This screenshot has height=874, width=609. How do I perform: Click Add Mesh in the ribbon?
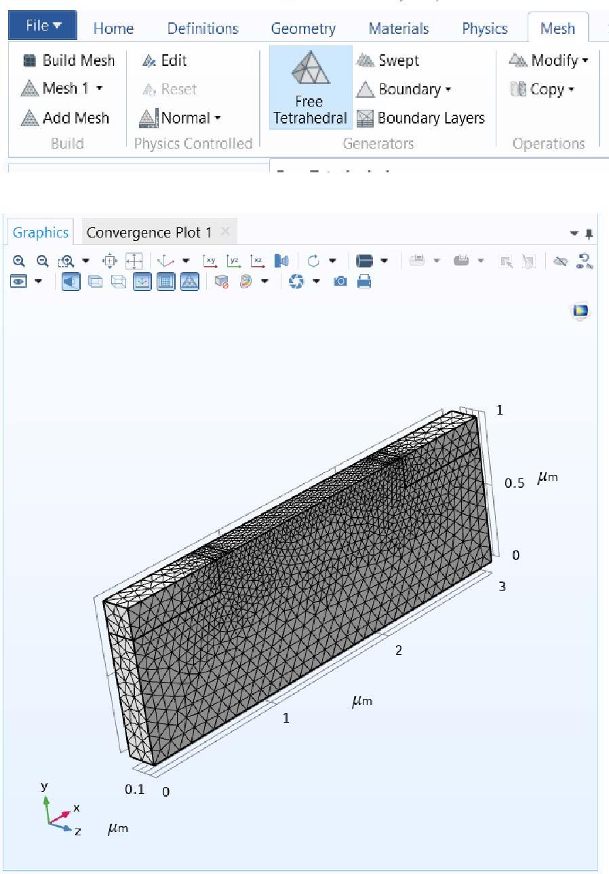coord(65,118)
